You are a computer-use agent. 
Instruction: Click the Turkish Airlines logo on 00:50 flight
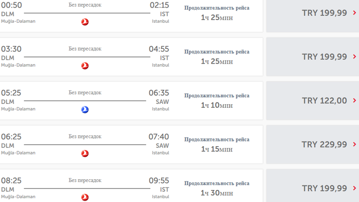(x=85, y=22)
